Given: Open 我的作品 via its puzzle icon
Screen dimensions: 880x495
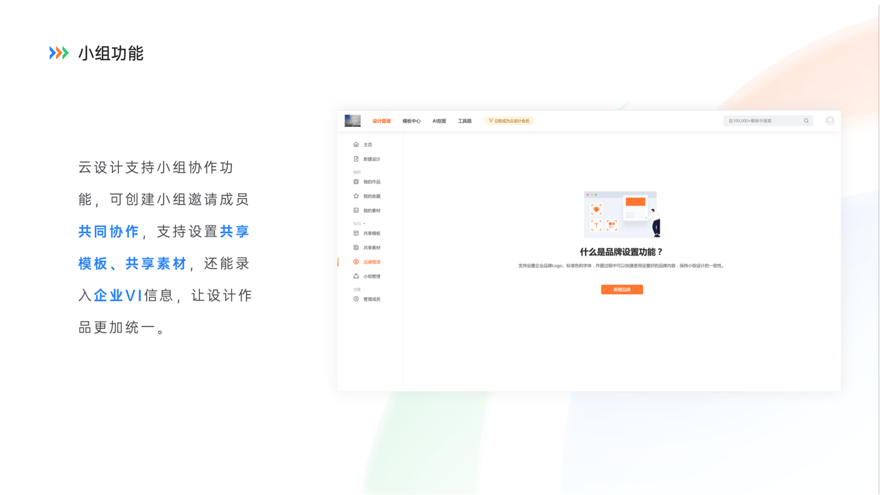Looking at the screenshot, I should [356, 182].
